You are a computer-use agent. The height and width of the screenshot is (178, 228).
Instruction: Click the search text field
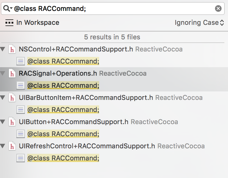coord(112,8)
